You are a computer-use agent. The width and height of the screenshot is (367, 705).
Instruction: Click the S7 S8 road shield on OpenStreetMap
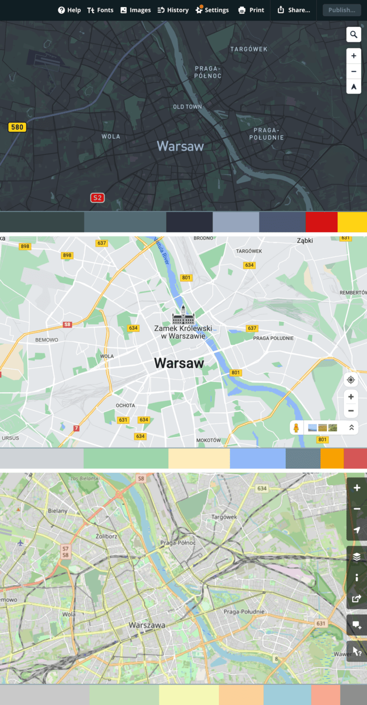[x=66, y=552]
